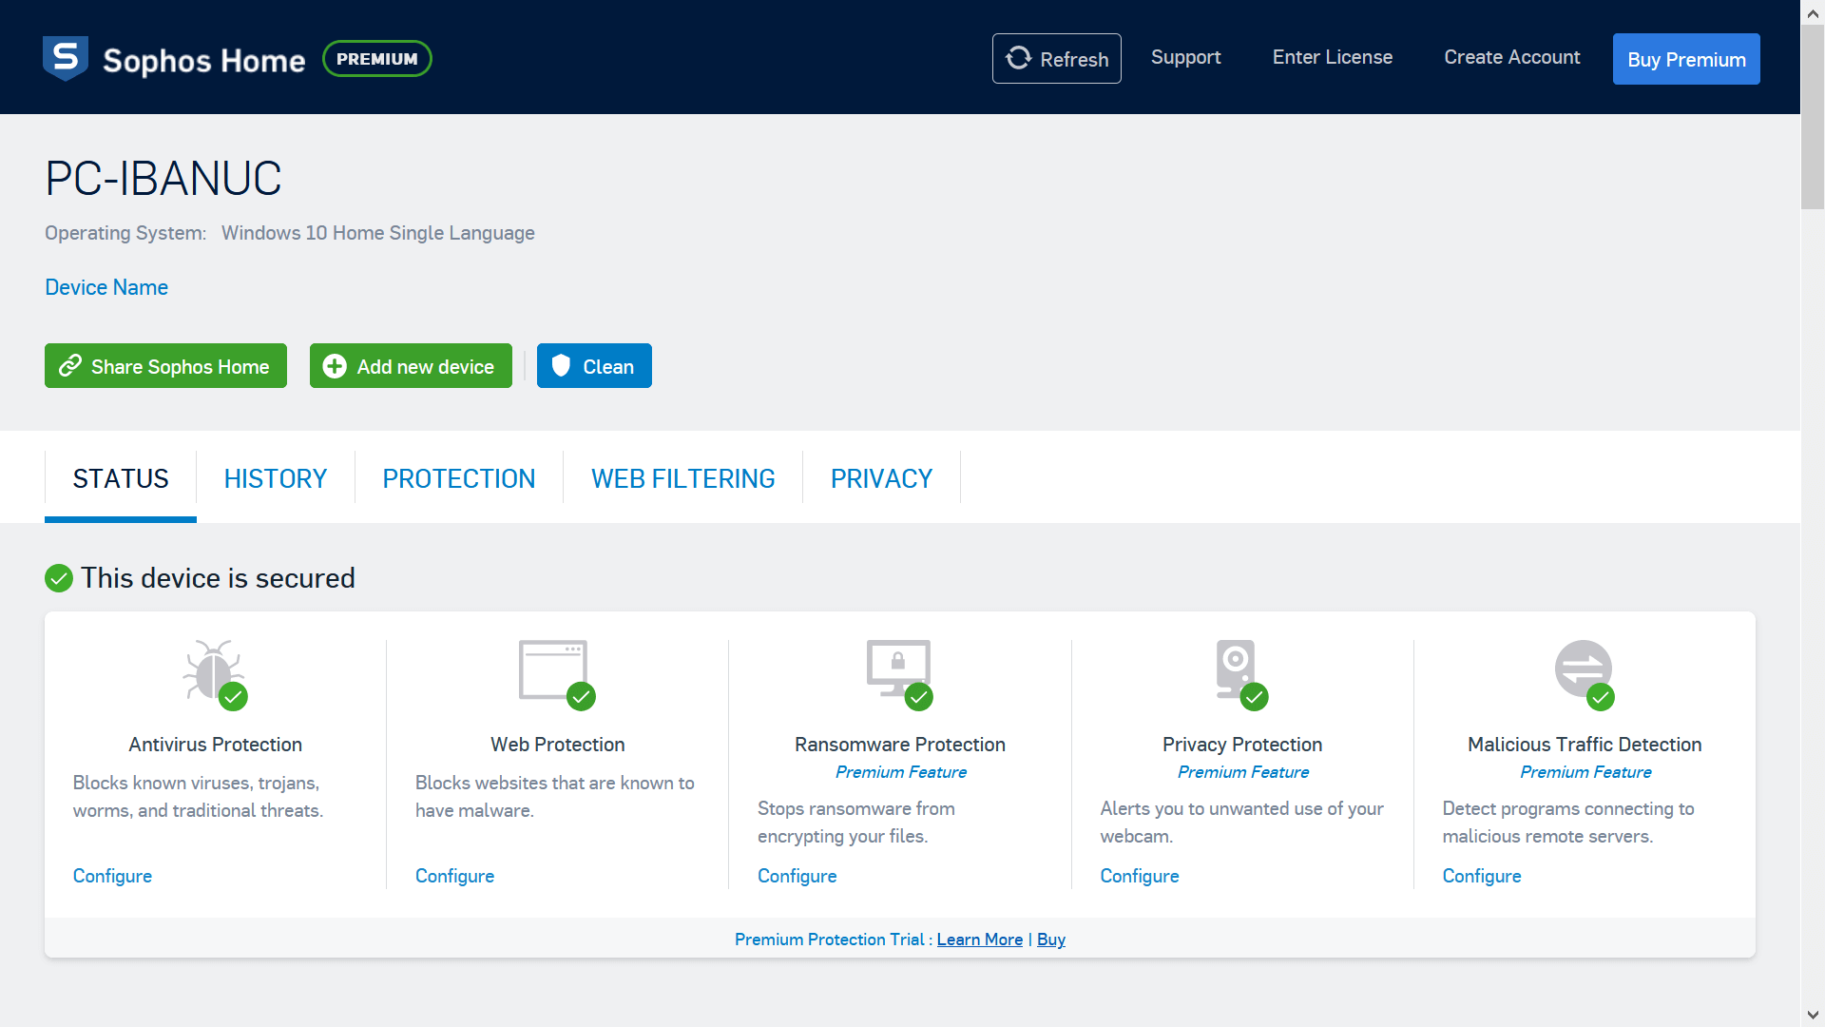Click Enter License in the header

click(1333, 57)
